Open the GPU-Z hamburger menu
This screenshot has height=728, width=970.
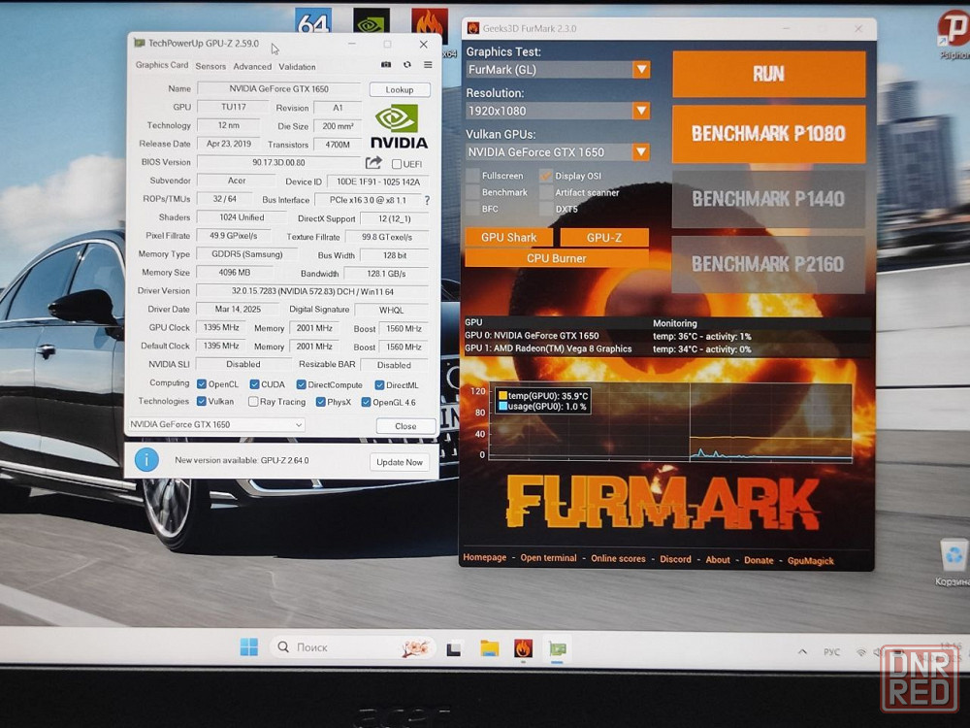point(428,65)
